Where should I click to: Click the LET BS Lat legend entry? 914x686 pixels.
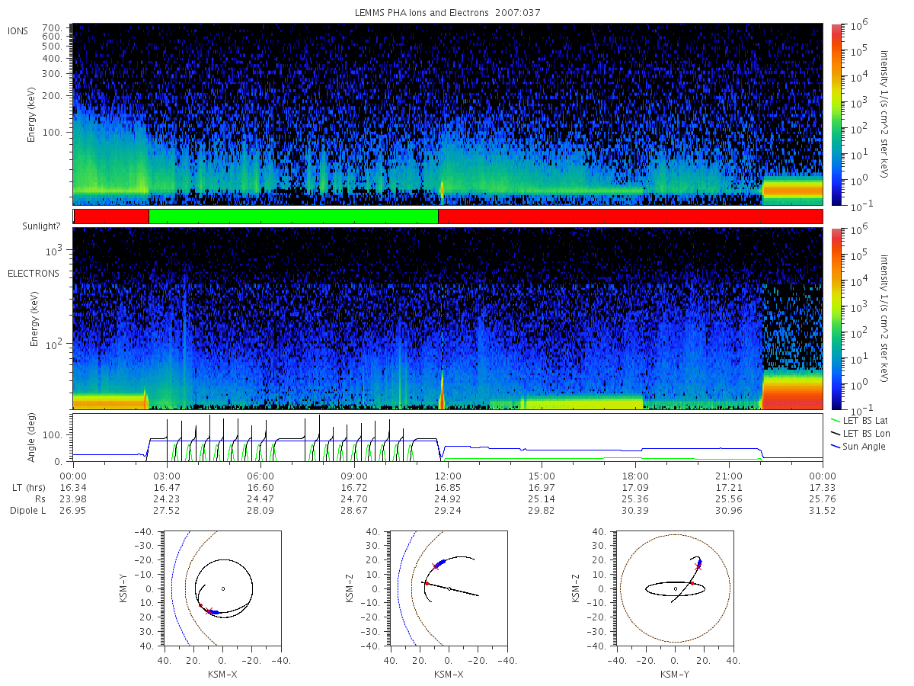click(861, 420)
